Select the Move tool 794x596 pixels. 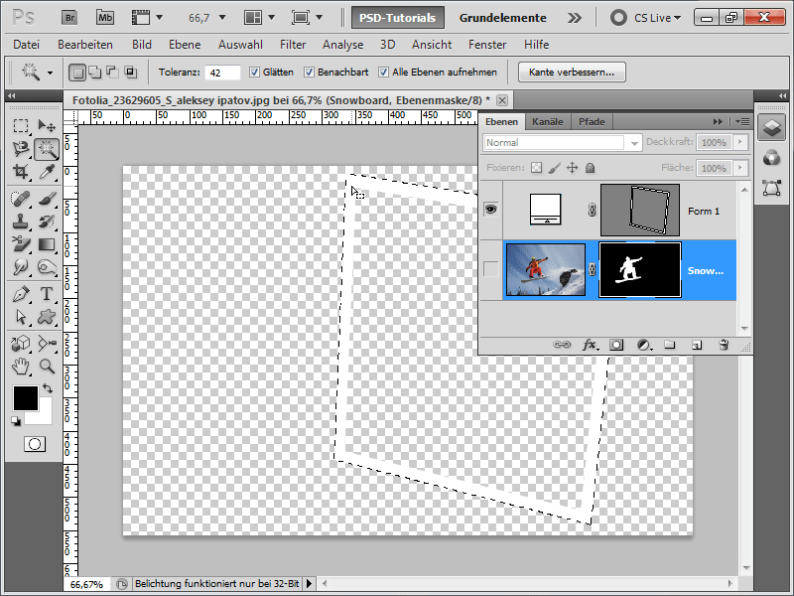coord(47,126)
